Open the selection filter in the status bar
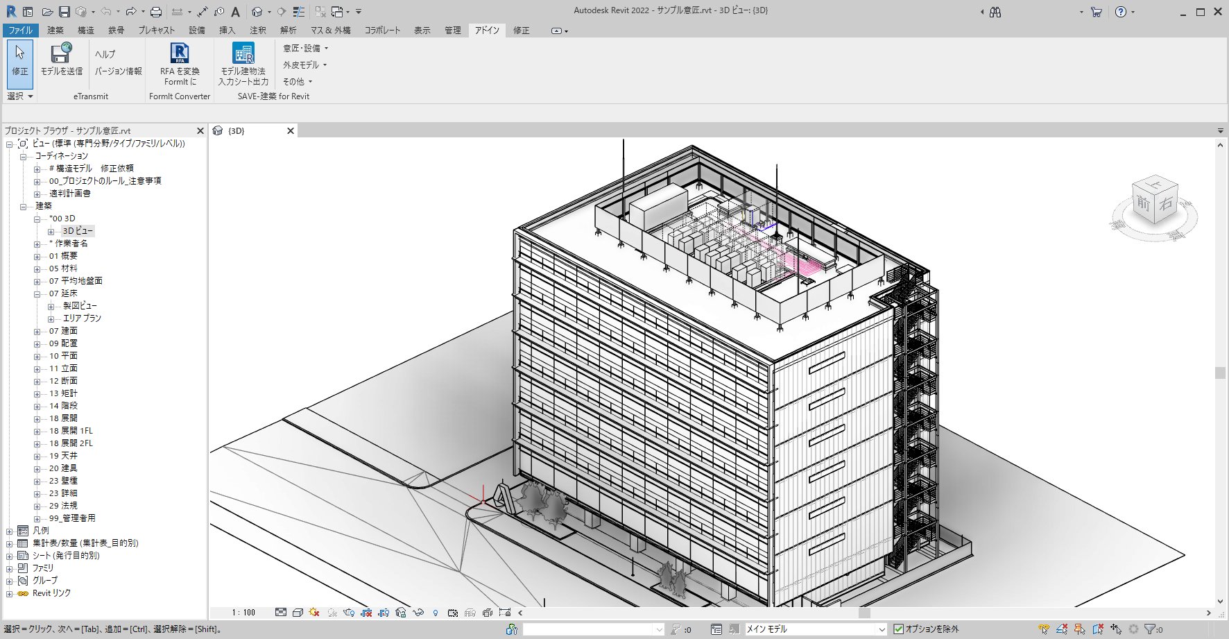 pos(1150,629)
